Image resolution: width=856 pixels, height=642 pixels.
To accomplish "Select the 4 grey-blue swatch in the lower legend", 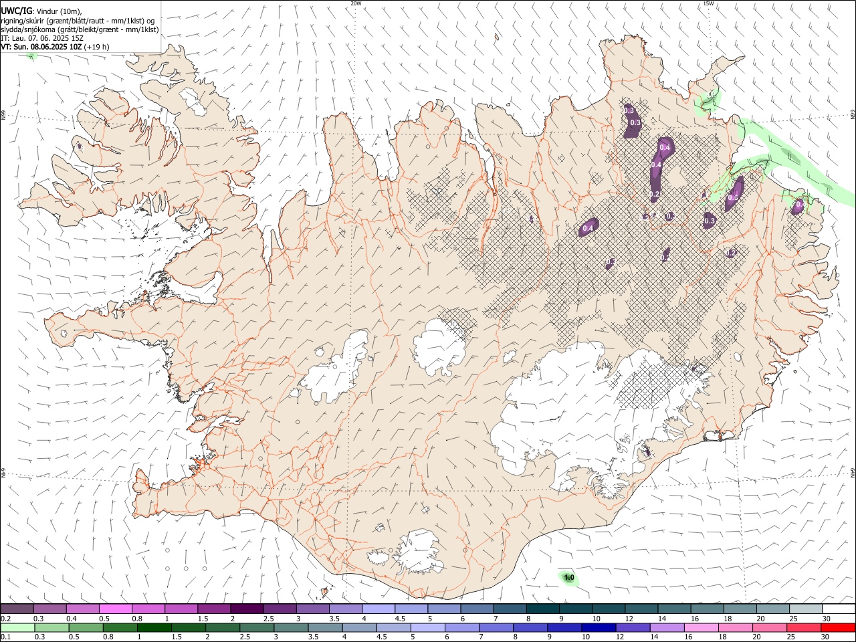I will click(359, 627).
